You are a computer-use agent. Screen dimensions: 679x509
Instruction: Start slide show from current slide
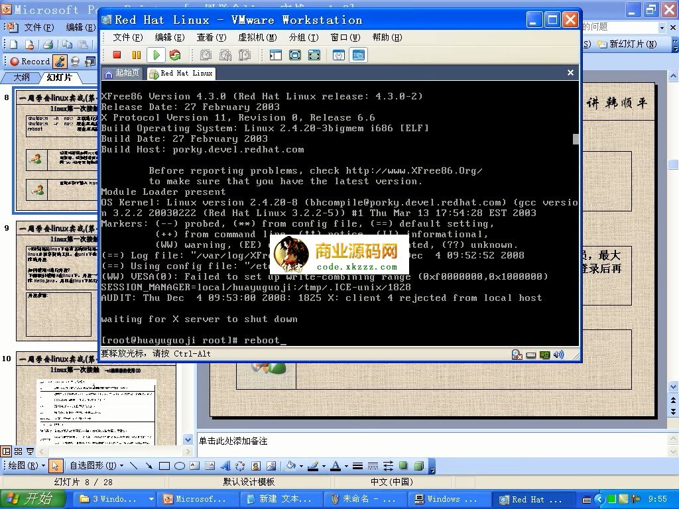(30, 451)
